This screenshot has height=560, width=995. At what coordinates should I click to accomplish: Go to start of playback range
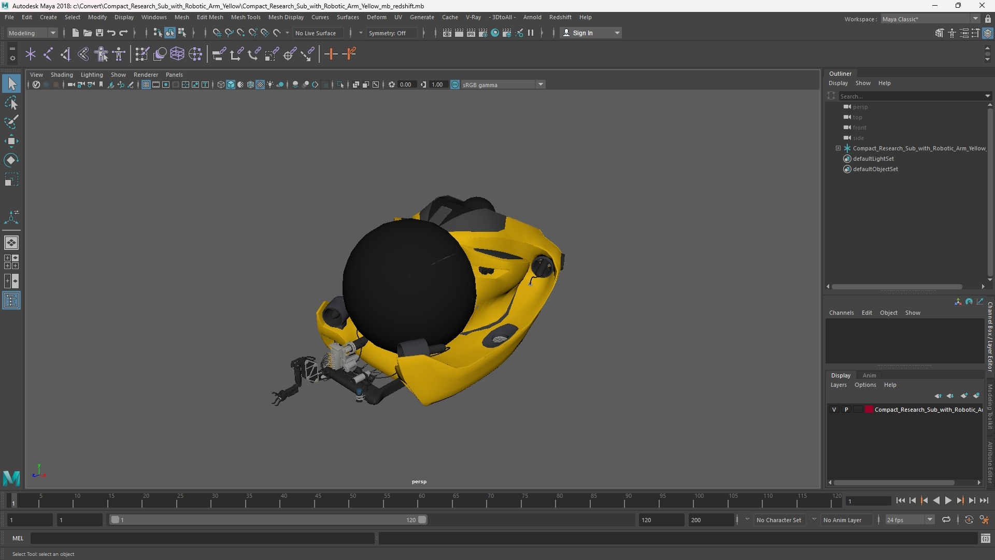point(900,500)
